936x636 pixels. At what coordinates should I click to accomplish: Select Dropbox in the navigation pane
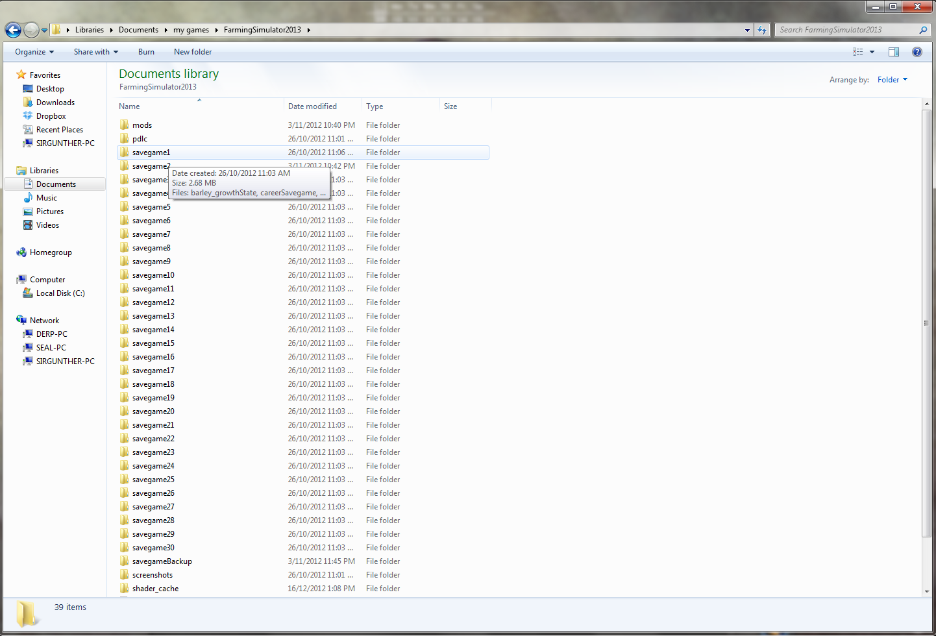(51, 116)
